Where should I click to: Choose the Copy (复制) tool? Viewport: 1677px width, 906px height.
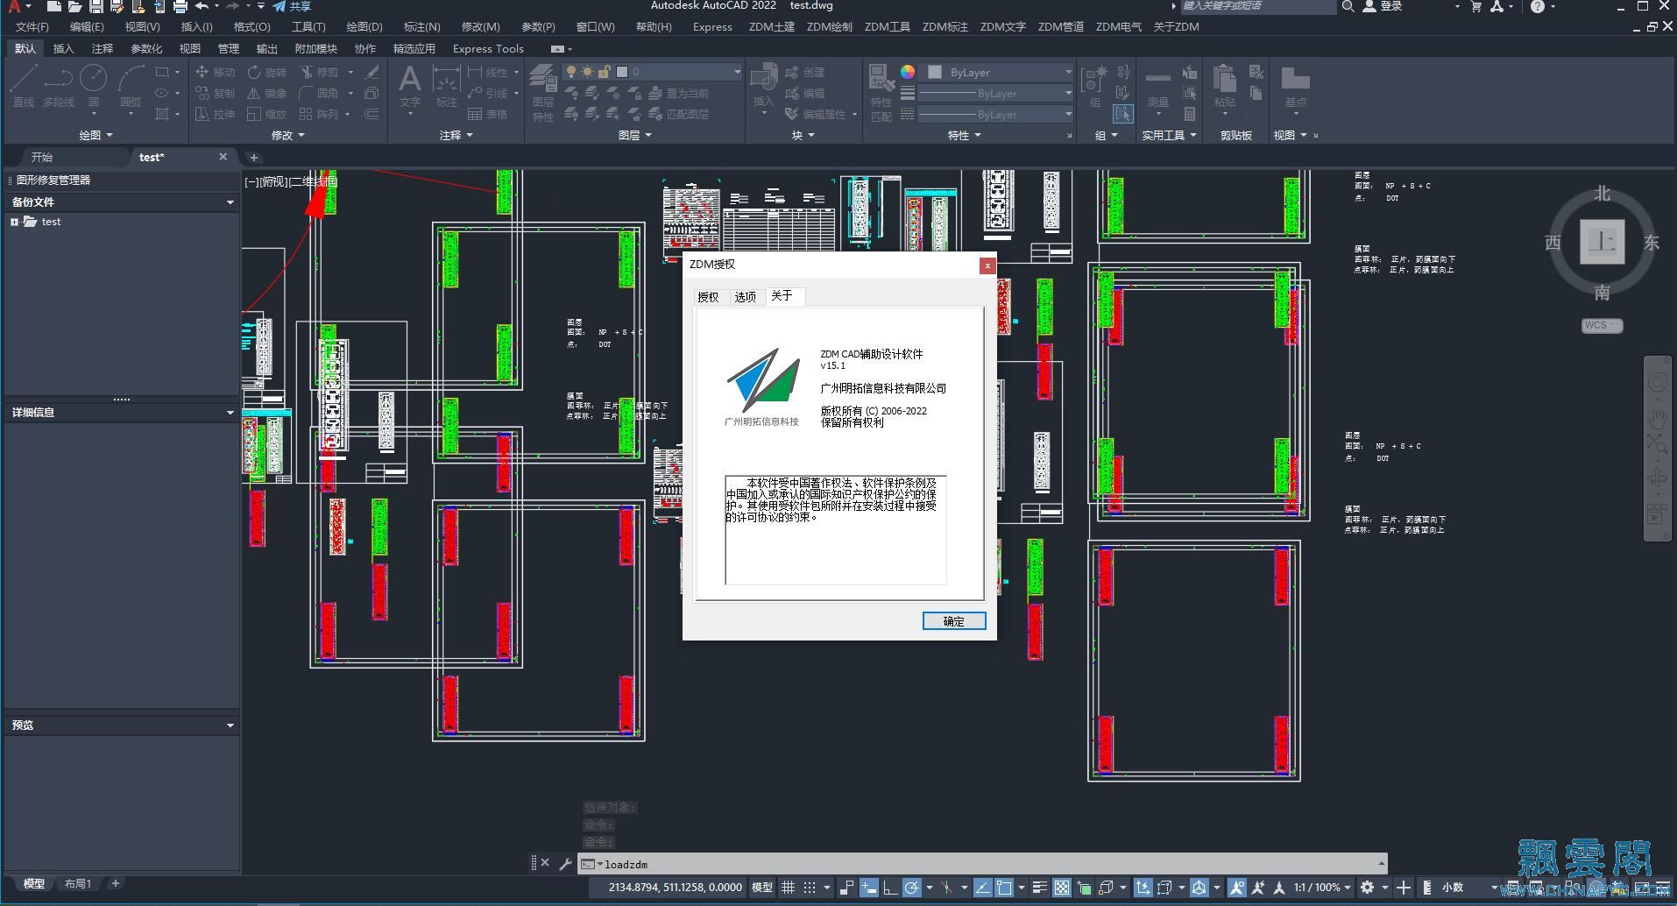point(215,93)
